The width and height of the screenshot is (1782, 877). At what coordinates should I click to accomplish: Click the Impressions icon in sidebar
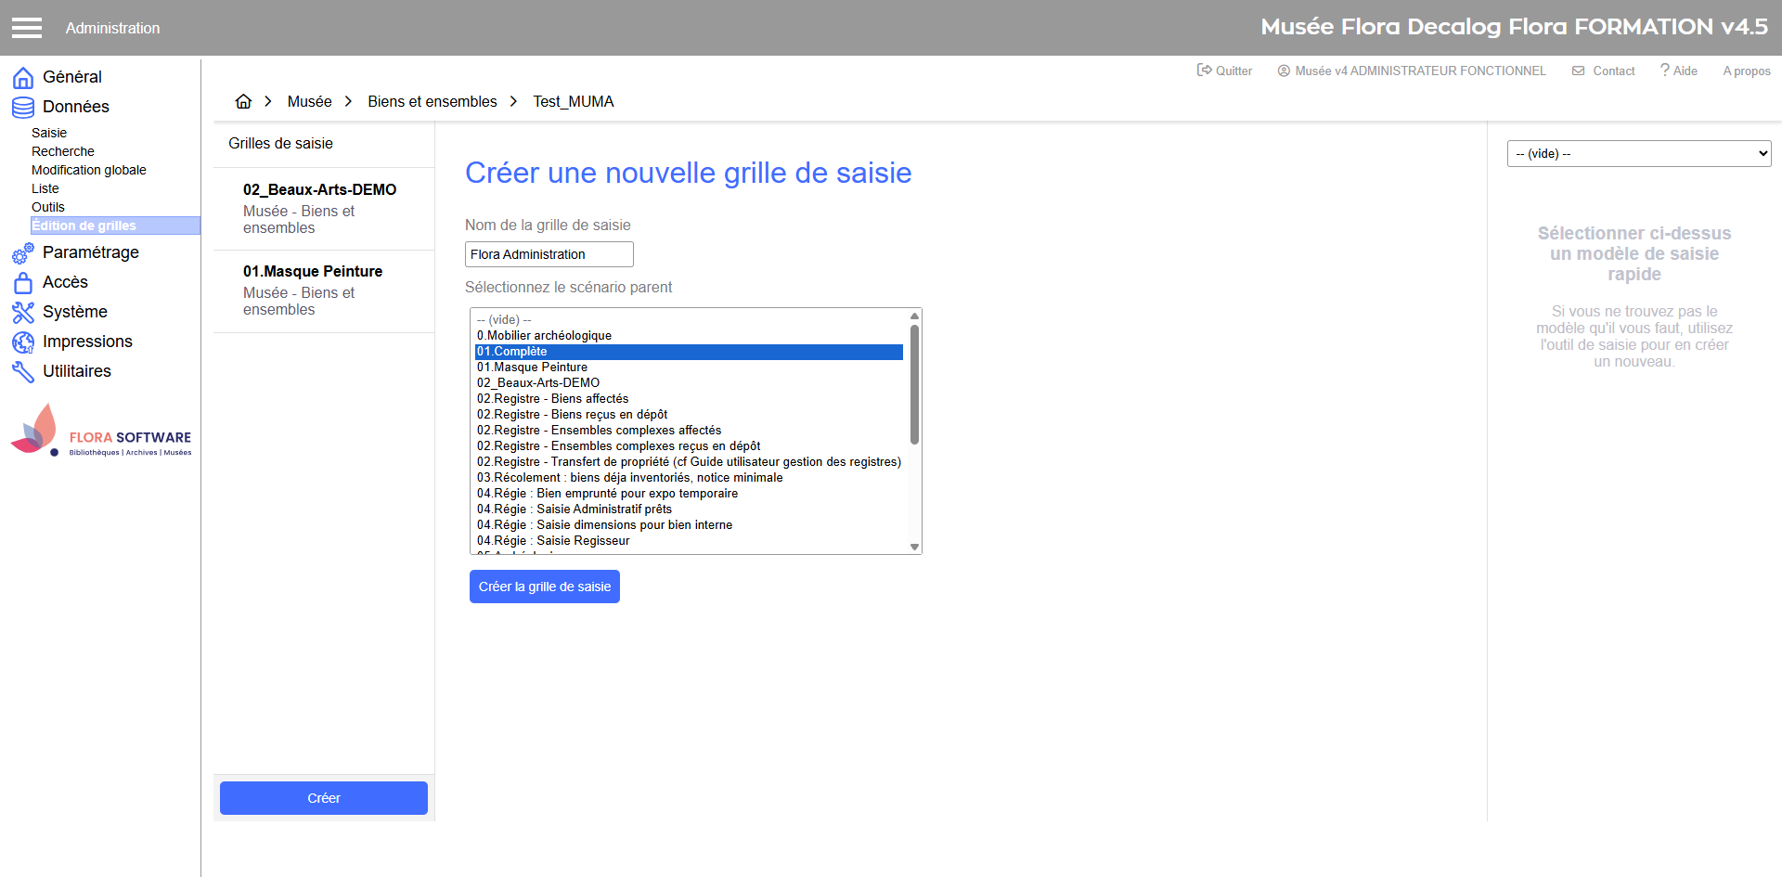(x=23, y=342)
